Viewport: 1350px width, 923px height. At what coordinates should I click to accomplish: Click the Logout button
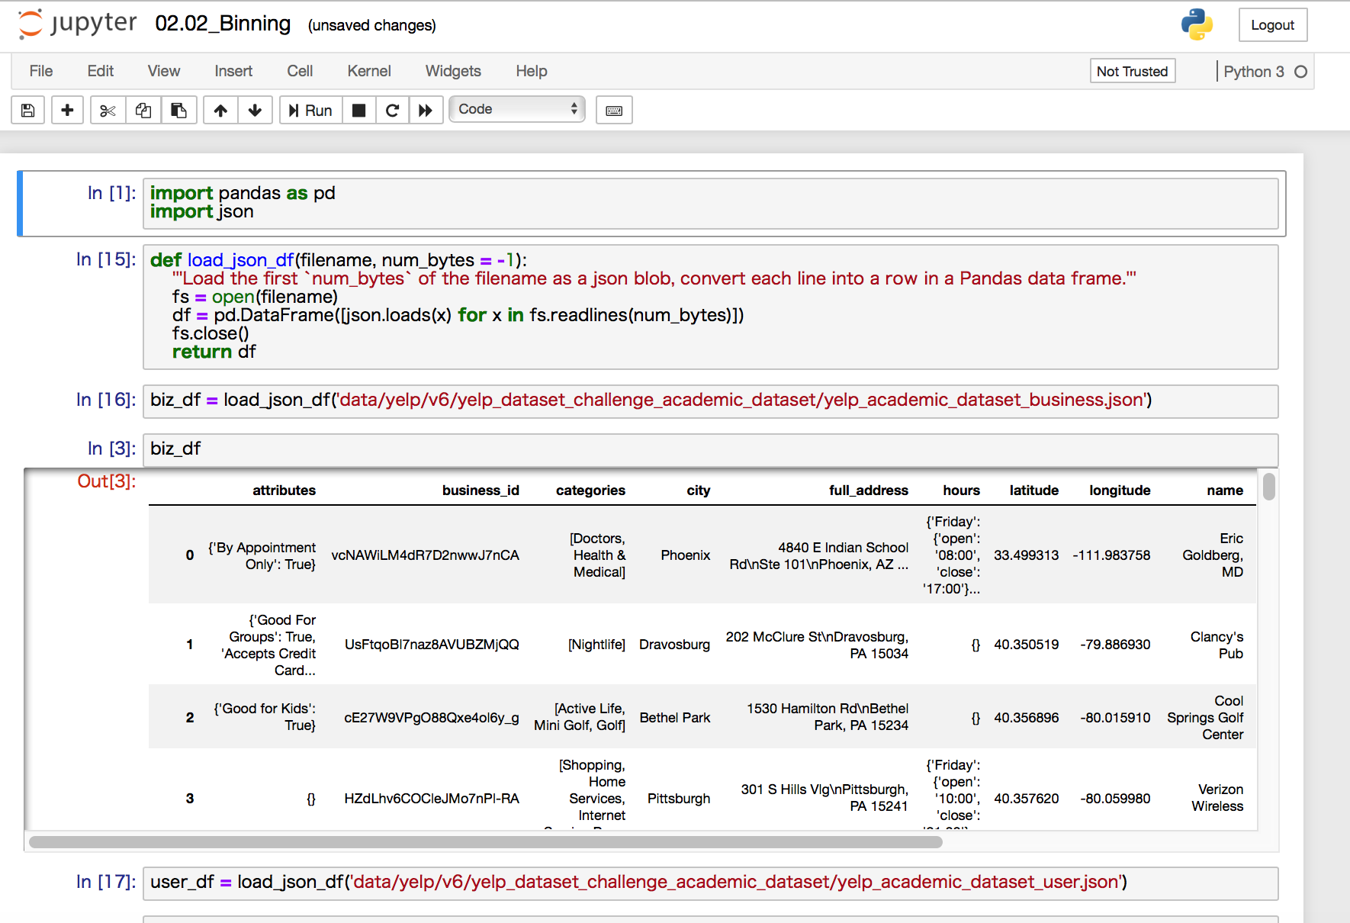click(x=1272, y=24)
